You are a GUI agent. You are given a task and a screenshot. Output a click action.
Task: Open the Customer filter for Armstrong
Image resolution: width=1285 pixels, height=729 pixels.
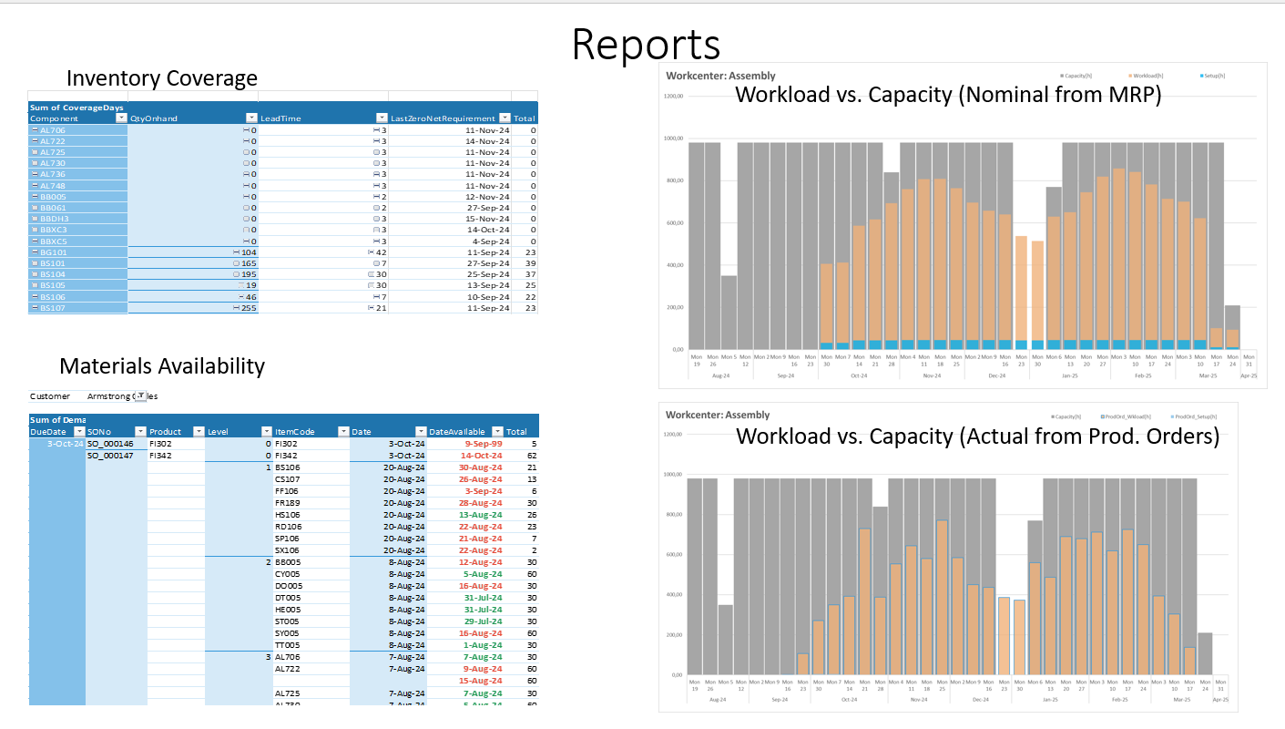(140, 396)
